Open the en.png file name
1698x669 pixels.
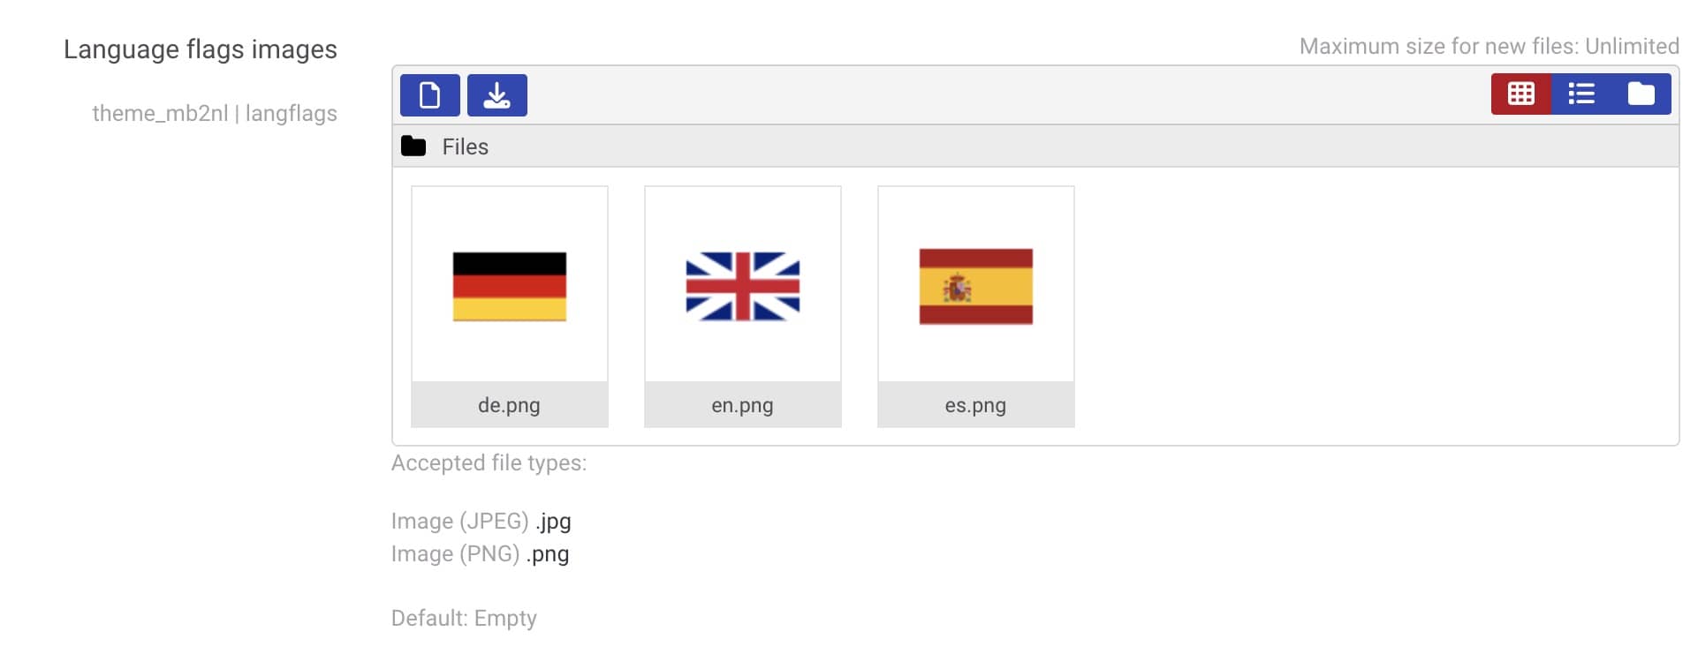[742, 405]
